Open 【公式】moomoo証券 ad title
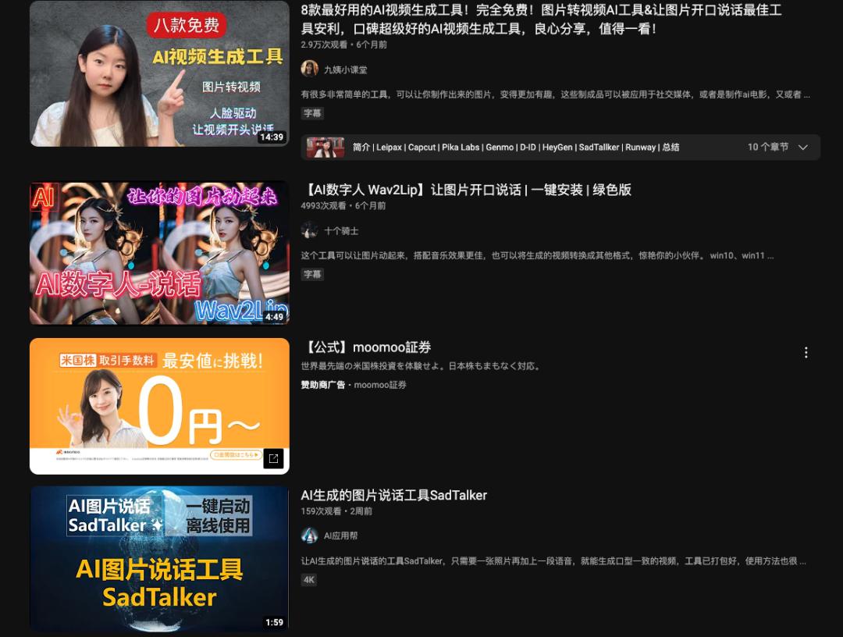 tap(367, 347)
